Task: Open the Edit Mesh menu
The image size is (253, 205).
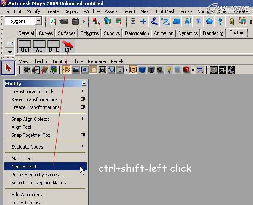Action: pyautogui.click(x=166, y=11)
